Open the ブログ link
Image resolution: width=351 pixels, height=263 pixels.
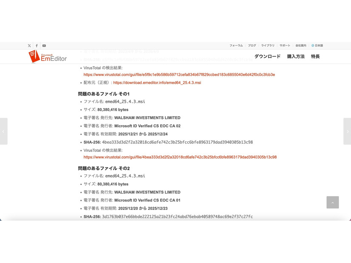[x=252, y=45]
